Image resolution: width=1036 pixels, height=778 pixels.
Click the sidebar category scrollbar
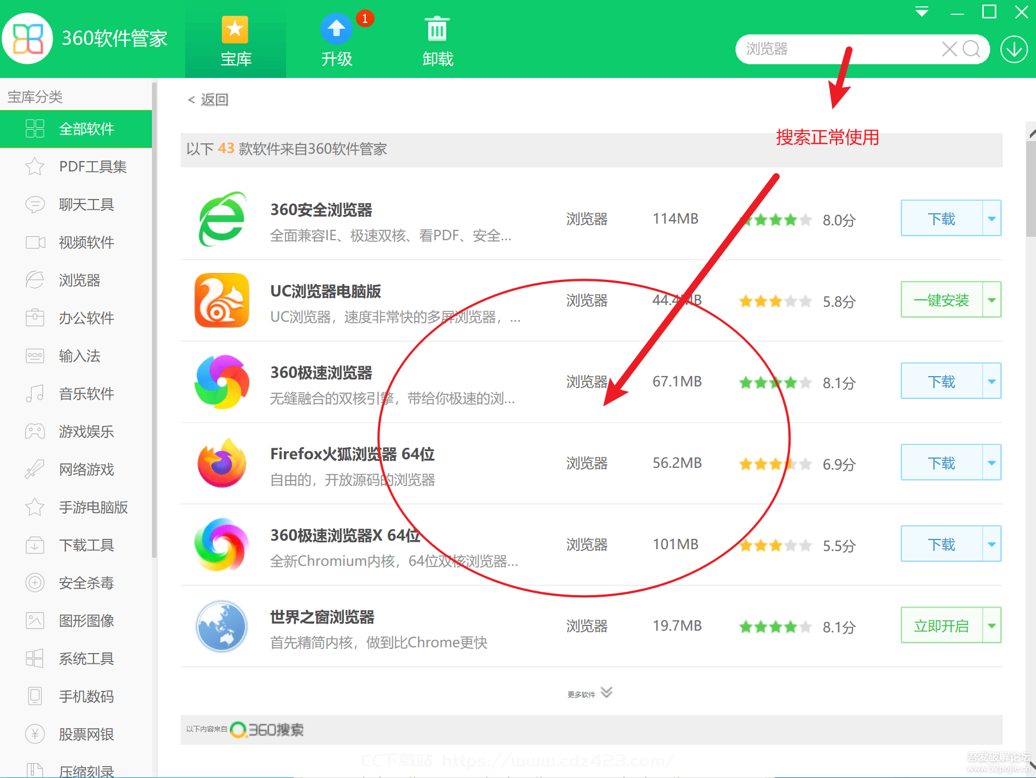coord(154,321)
